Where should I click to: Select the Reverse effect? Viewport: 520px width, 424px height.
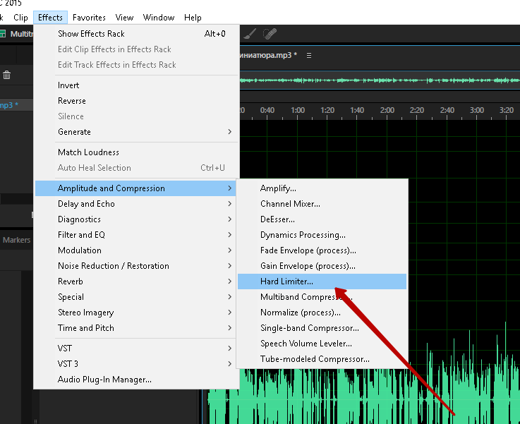click(136, 101)
